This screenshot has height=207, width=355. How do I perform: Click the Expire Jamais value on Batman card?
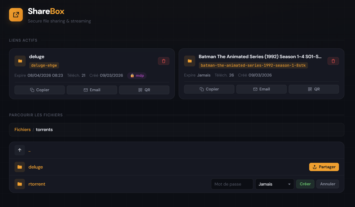point(204,75)
